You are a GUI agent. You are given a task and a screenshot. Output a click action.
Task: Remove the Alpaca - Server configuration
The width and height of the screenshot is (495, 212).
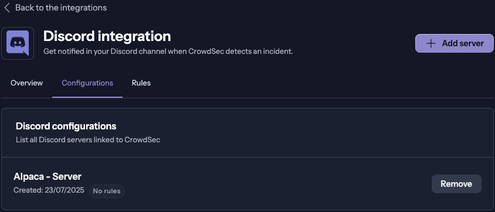(x=456, y=184)
